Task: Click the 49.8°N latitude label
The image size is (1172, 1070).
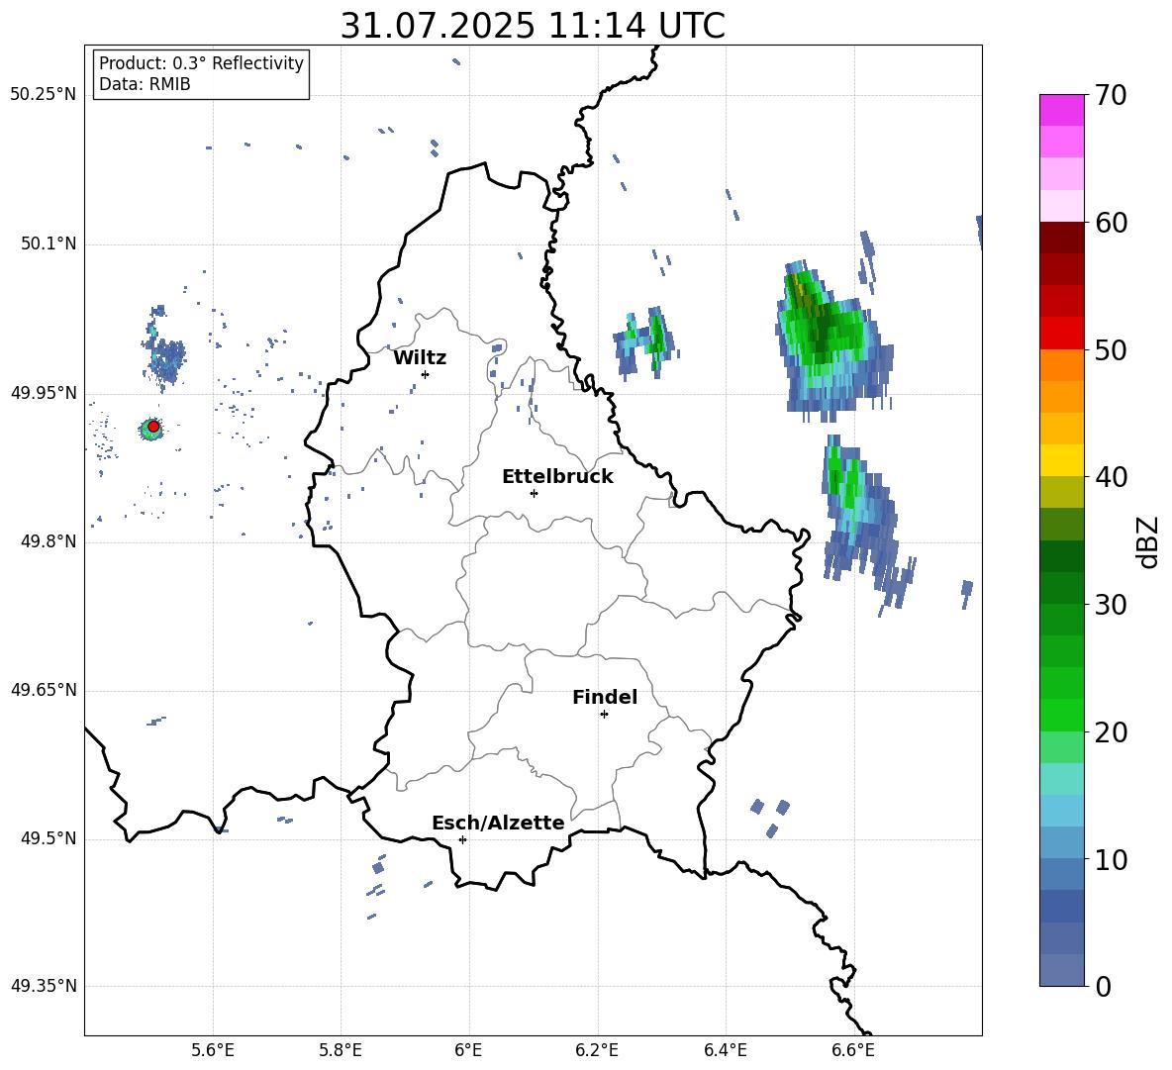Action: [49, 541]
